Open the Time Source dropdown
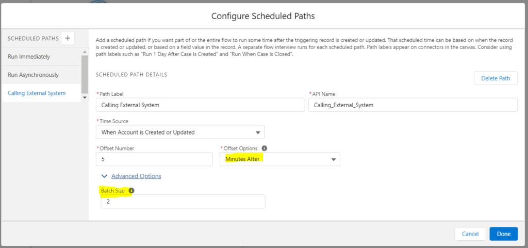 pyautogui.click(x=180, y=132)
